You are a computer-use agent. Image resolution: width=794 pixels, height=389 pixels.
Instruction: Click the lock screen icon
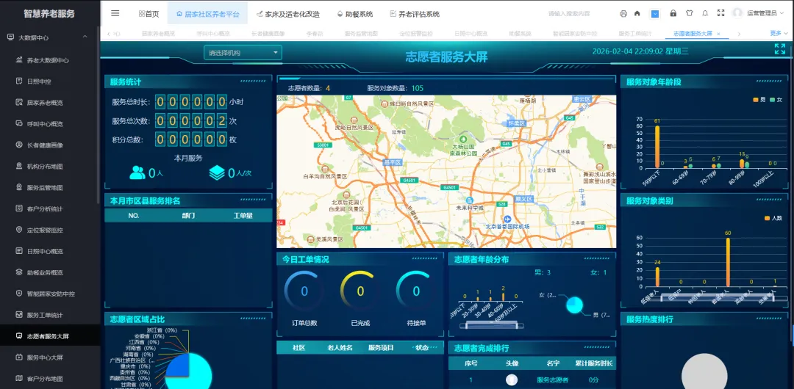click(x=673, y=13)
